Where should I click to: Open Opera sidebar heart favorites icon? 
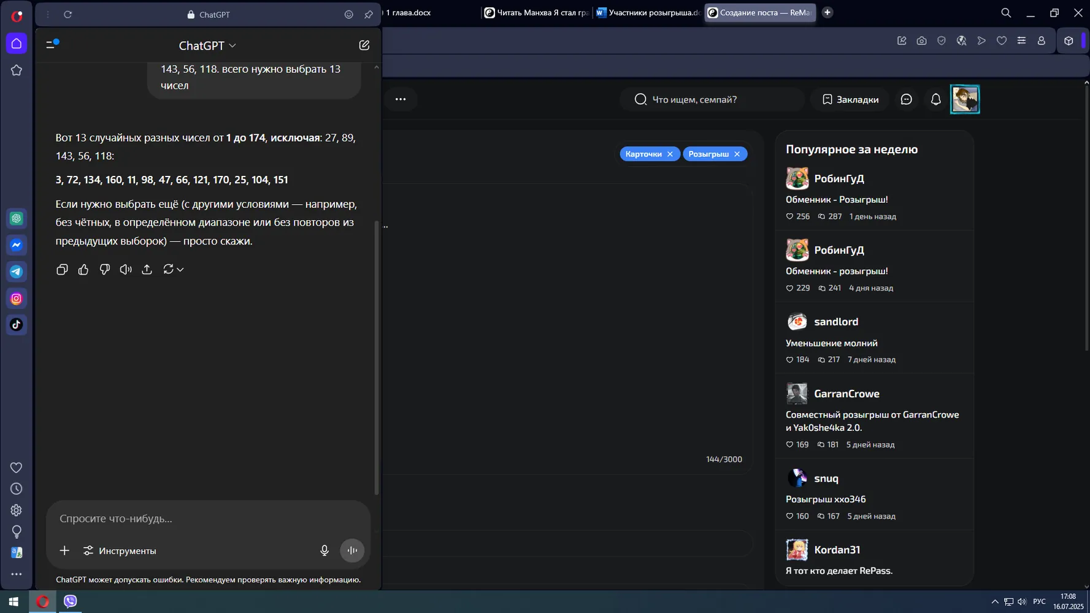(17, 468)
